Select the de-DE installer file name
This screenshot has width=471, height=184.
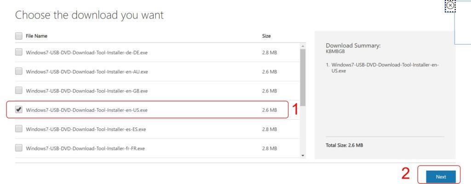coord(86,52)
